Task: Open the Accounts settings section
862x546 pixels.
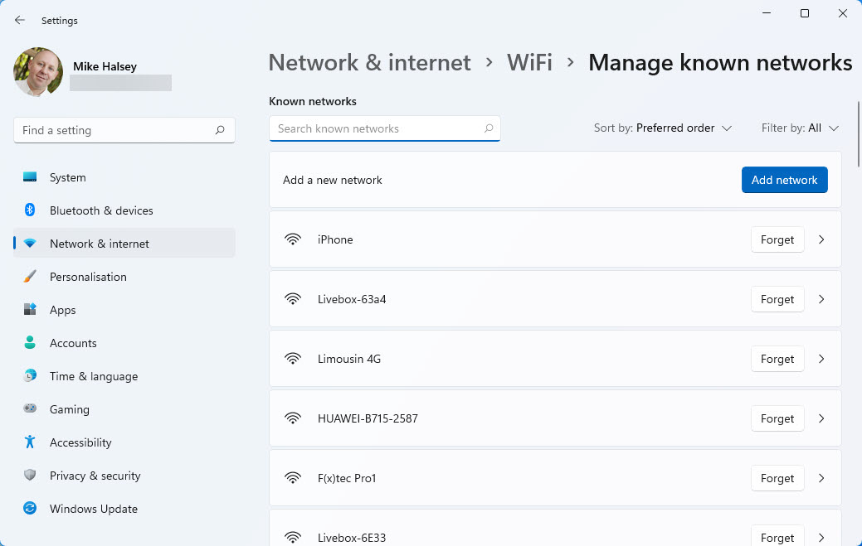Action: pyautogui.click(x=73, y=343)
